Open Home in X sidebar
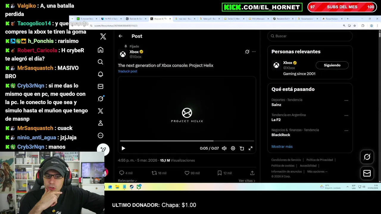Viewport: 381px width, 214px height. (101, 50)
